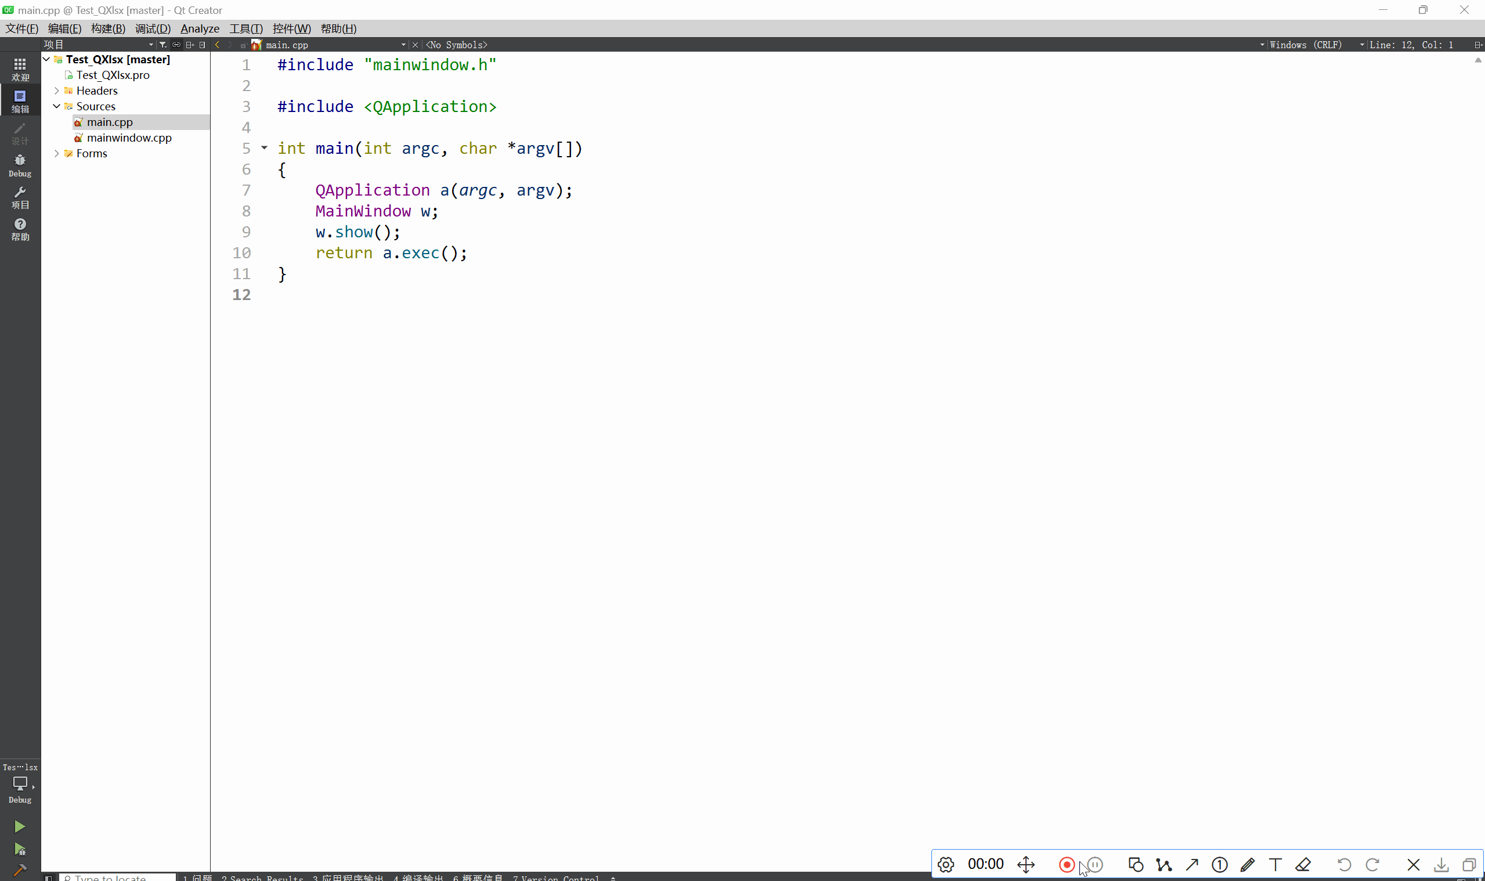Select the arrow annotation tool

[1191, 864]
